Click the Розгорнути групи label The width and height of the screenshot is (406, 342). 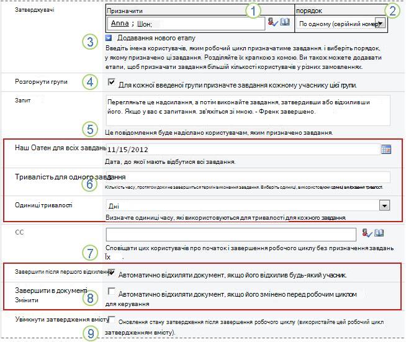click(x=41, y=82)
